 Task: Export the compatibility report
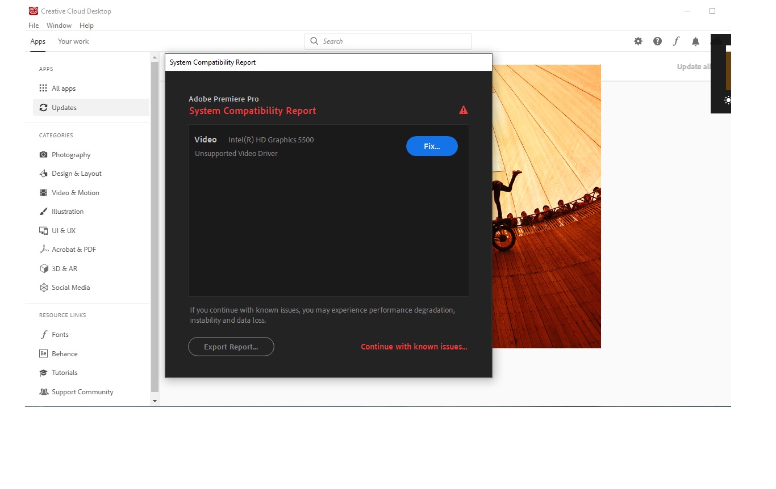tap(231, 347)
